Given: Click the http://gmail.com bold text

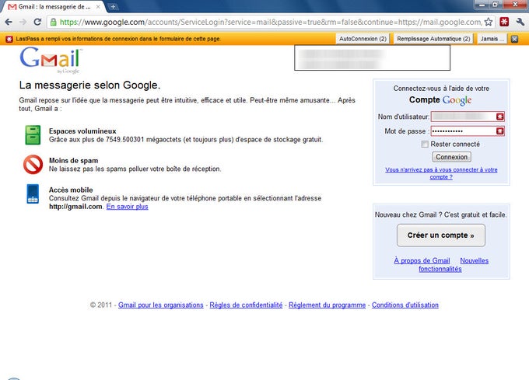Looking at the screenshot, I should 75,207.
